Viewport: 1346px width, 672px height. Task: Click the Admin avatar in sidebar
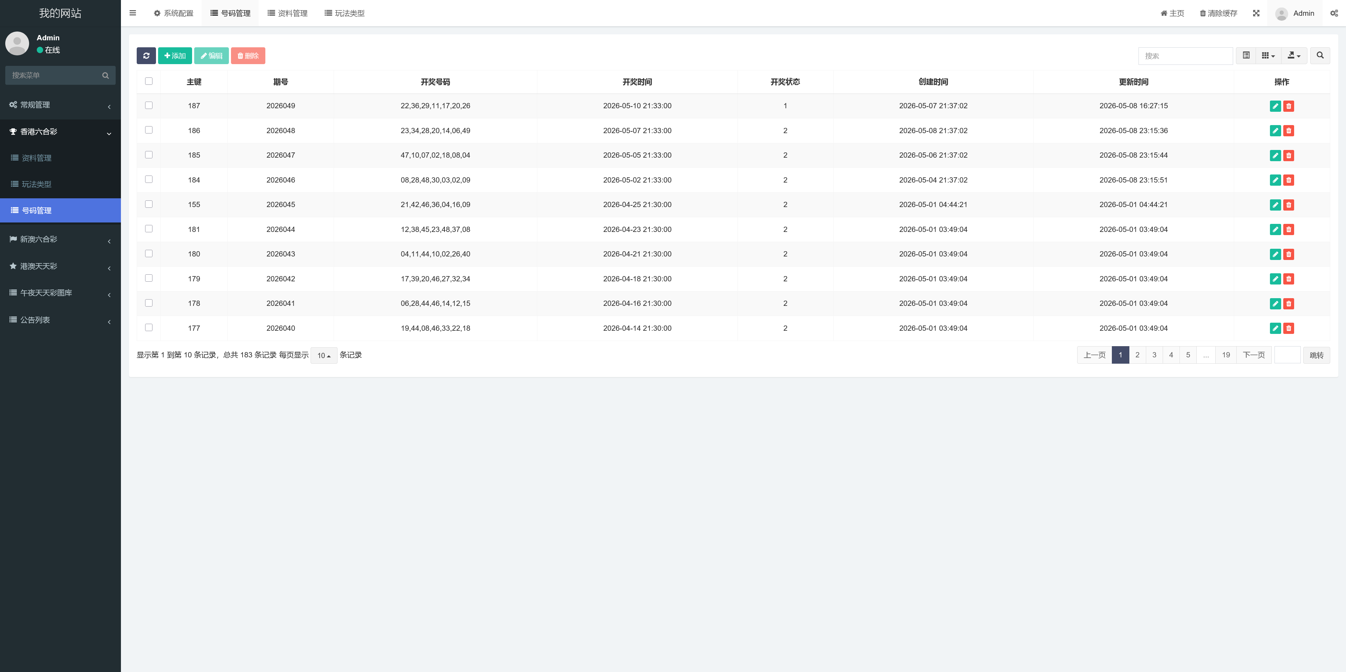[17, 43]
